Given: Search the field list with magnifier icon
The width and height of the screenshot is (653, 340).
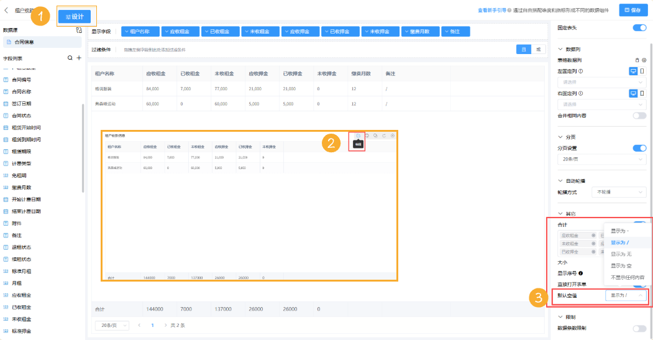Looking at the screenshot, I should pyautogui.click(x=70, y=58).
